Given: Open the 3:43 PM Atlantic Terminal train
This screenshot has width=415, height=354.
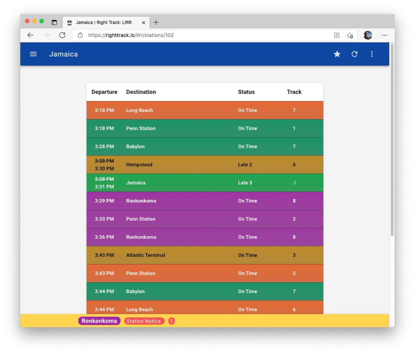Looking at the screenshot, I should point(204,255).
